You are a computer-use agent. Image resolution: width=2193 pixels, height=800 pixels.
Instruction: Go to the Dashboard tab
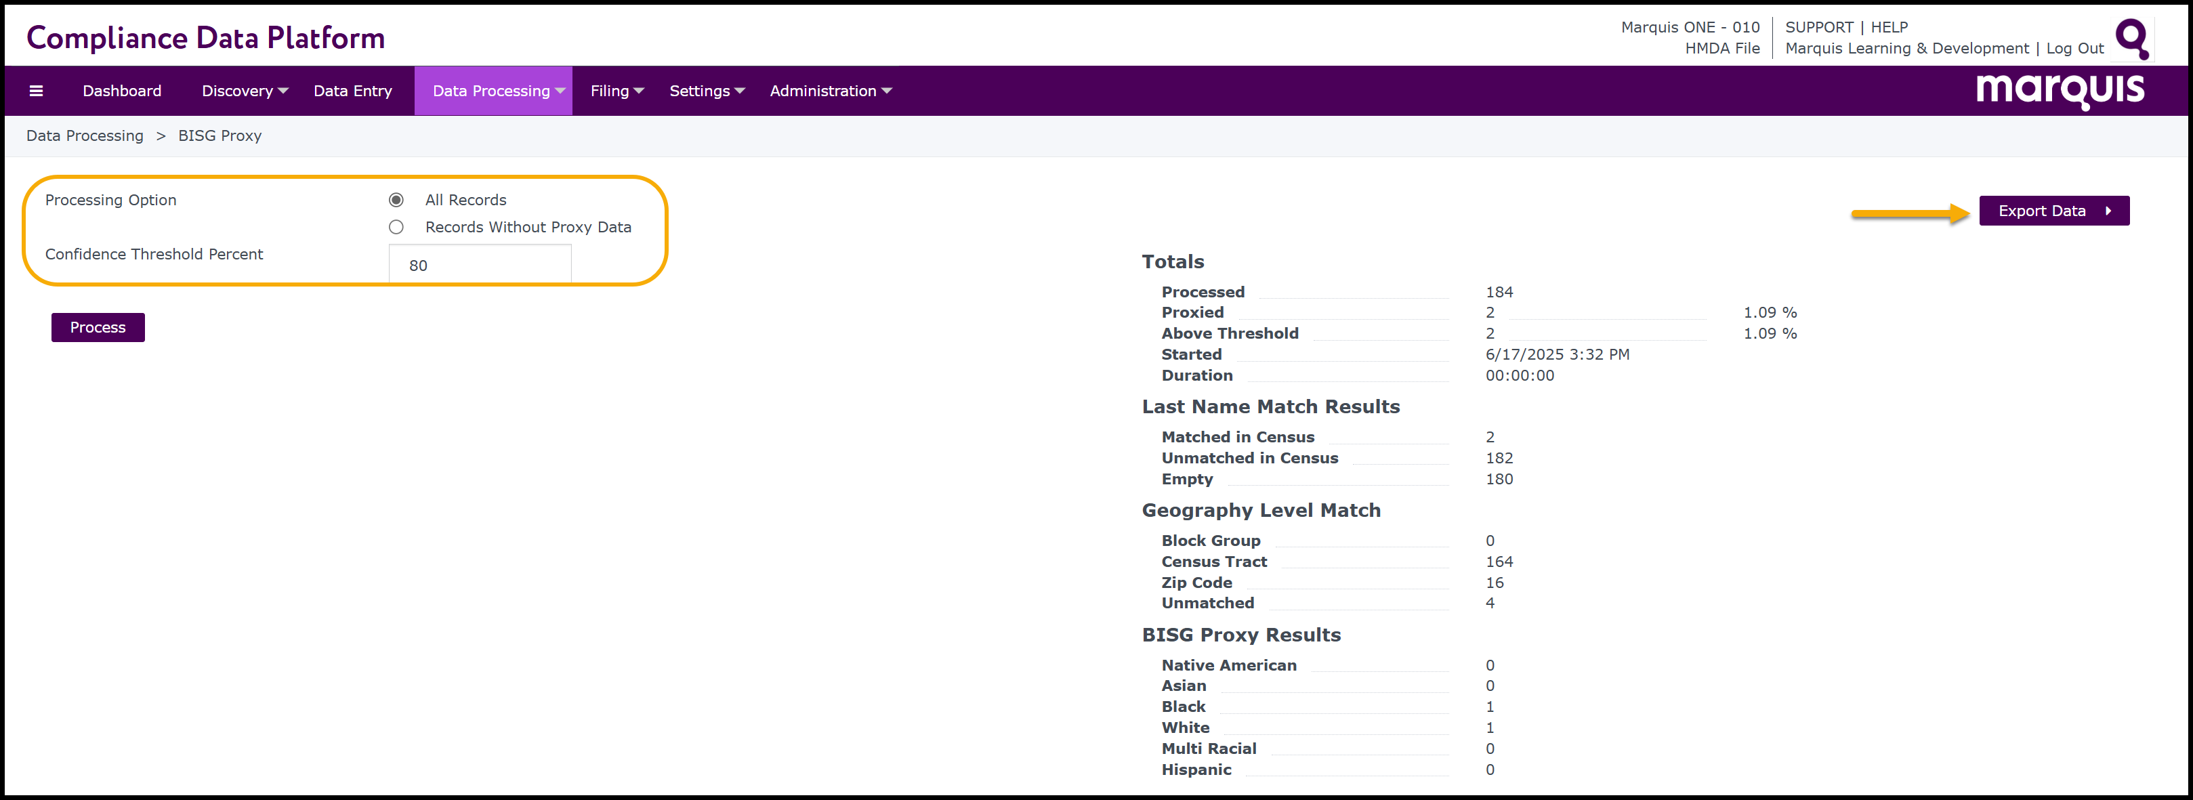coord(122,91)
